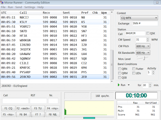Select the log row for K5LY
This screenshot has width=161, height=120.
(55, 22)
